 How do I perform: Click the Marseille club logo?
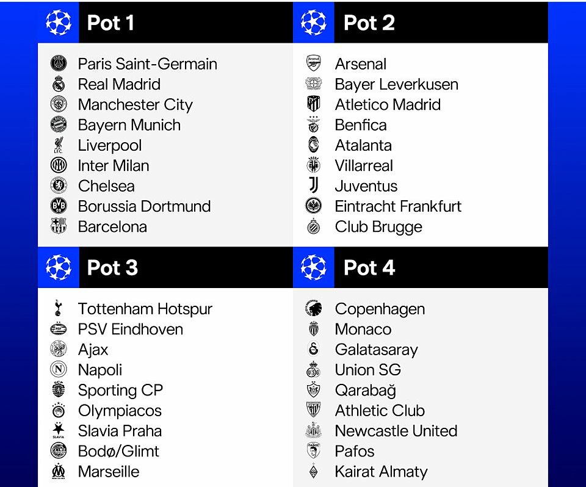click(59, 471)
